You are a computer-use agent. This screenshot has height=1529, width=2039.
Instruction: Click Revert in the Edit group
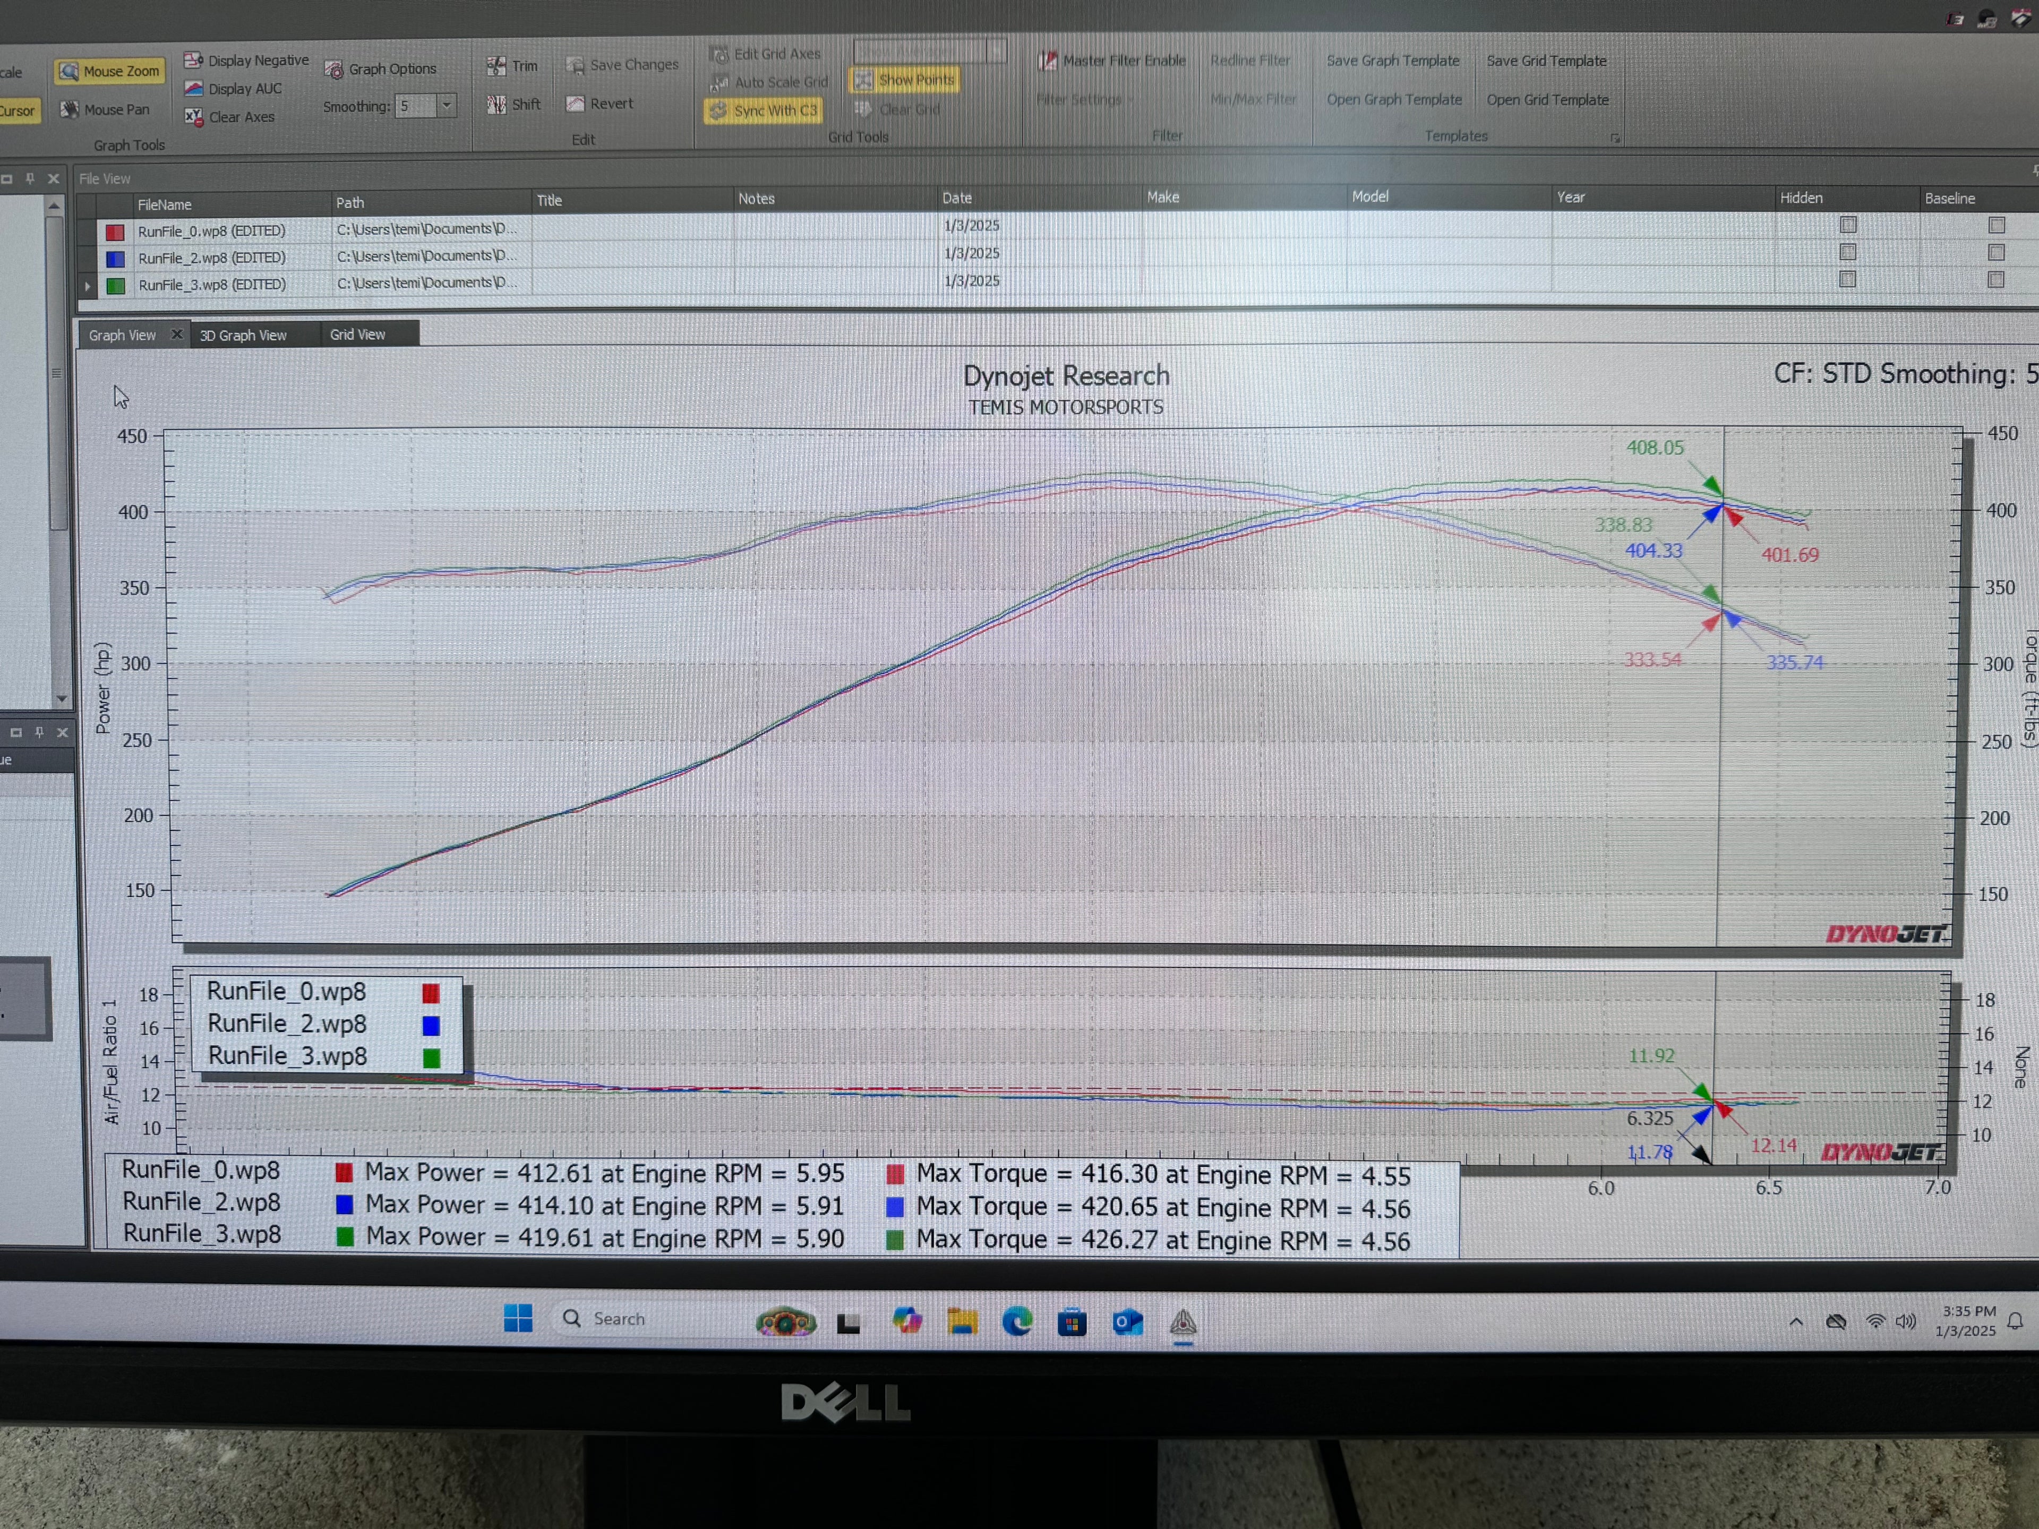pyautogui.click(x=600, y=103)
